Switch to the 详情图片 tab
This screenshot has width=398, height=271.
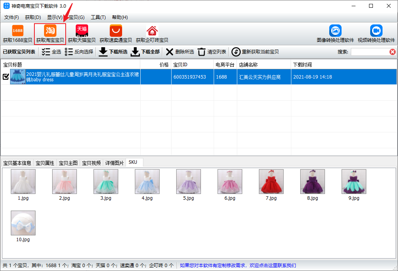click(x=114, y=163)
